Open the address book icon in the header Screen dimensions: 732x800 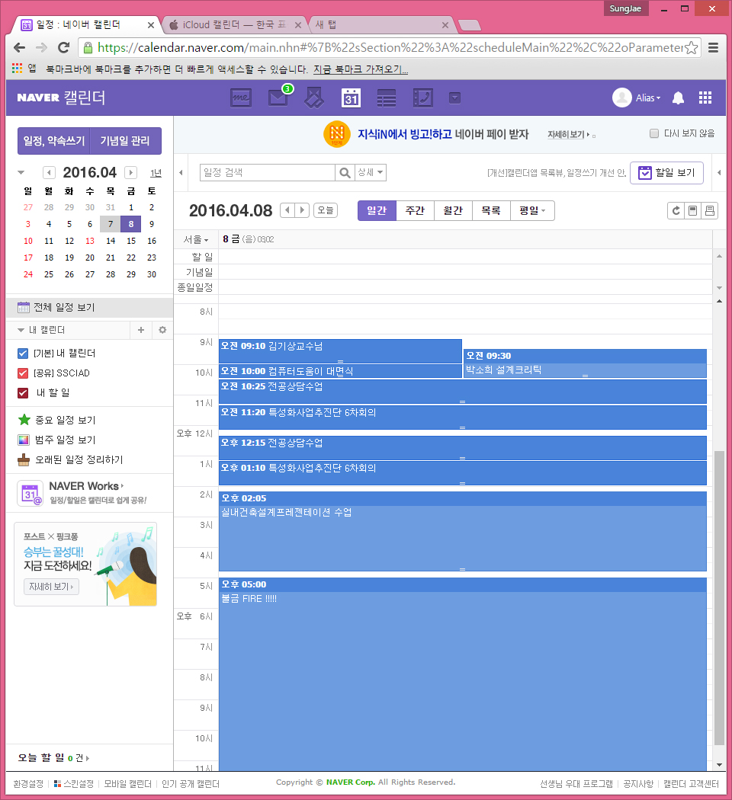click(x=422, y=98)
